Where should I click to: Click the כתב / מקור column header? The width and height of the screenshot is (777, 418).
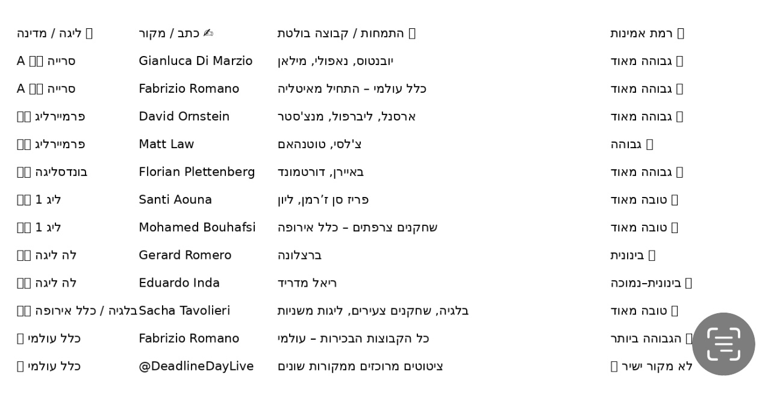tap(176, 33)
